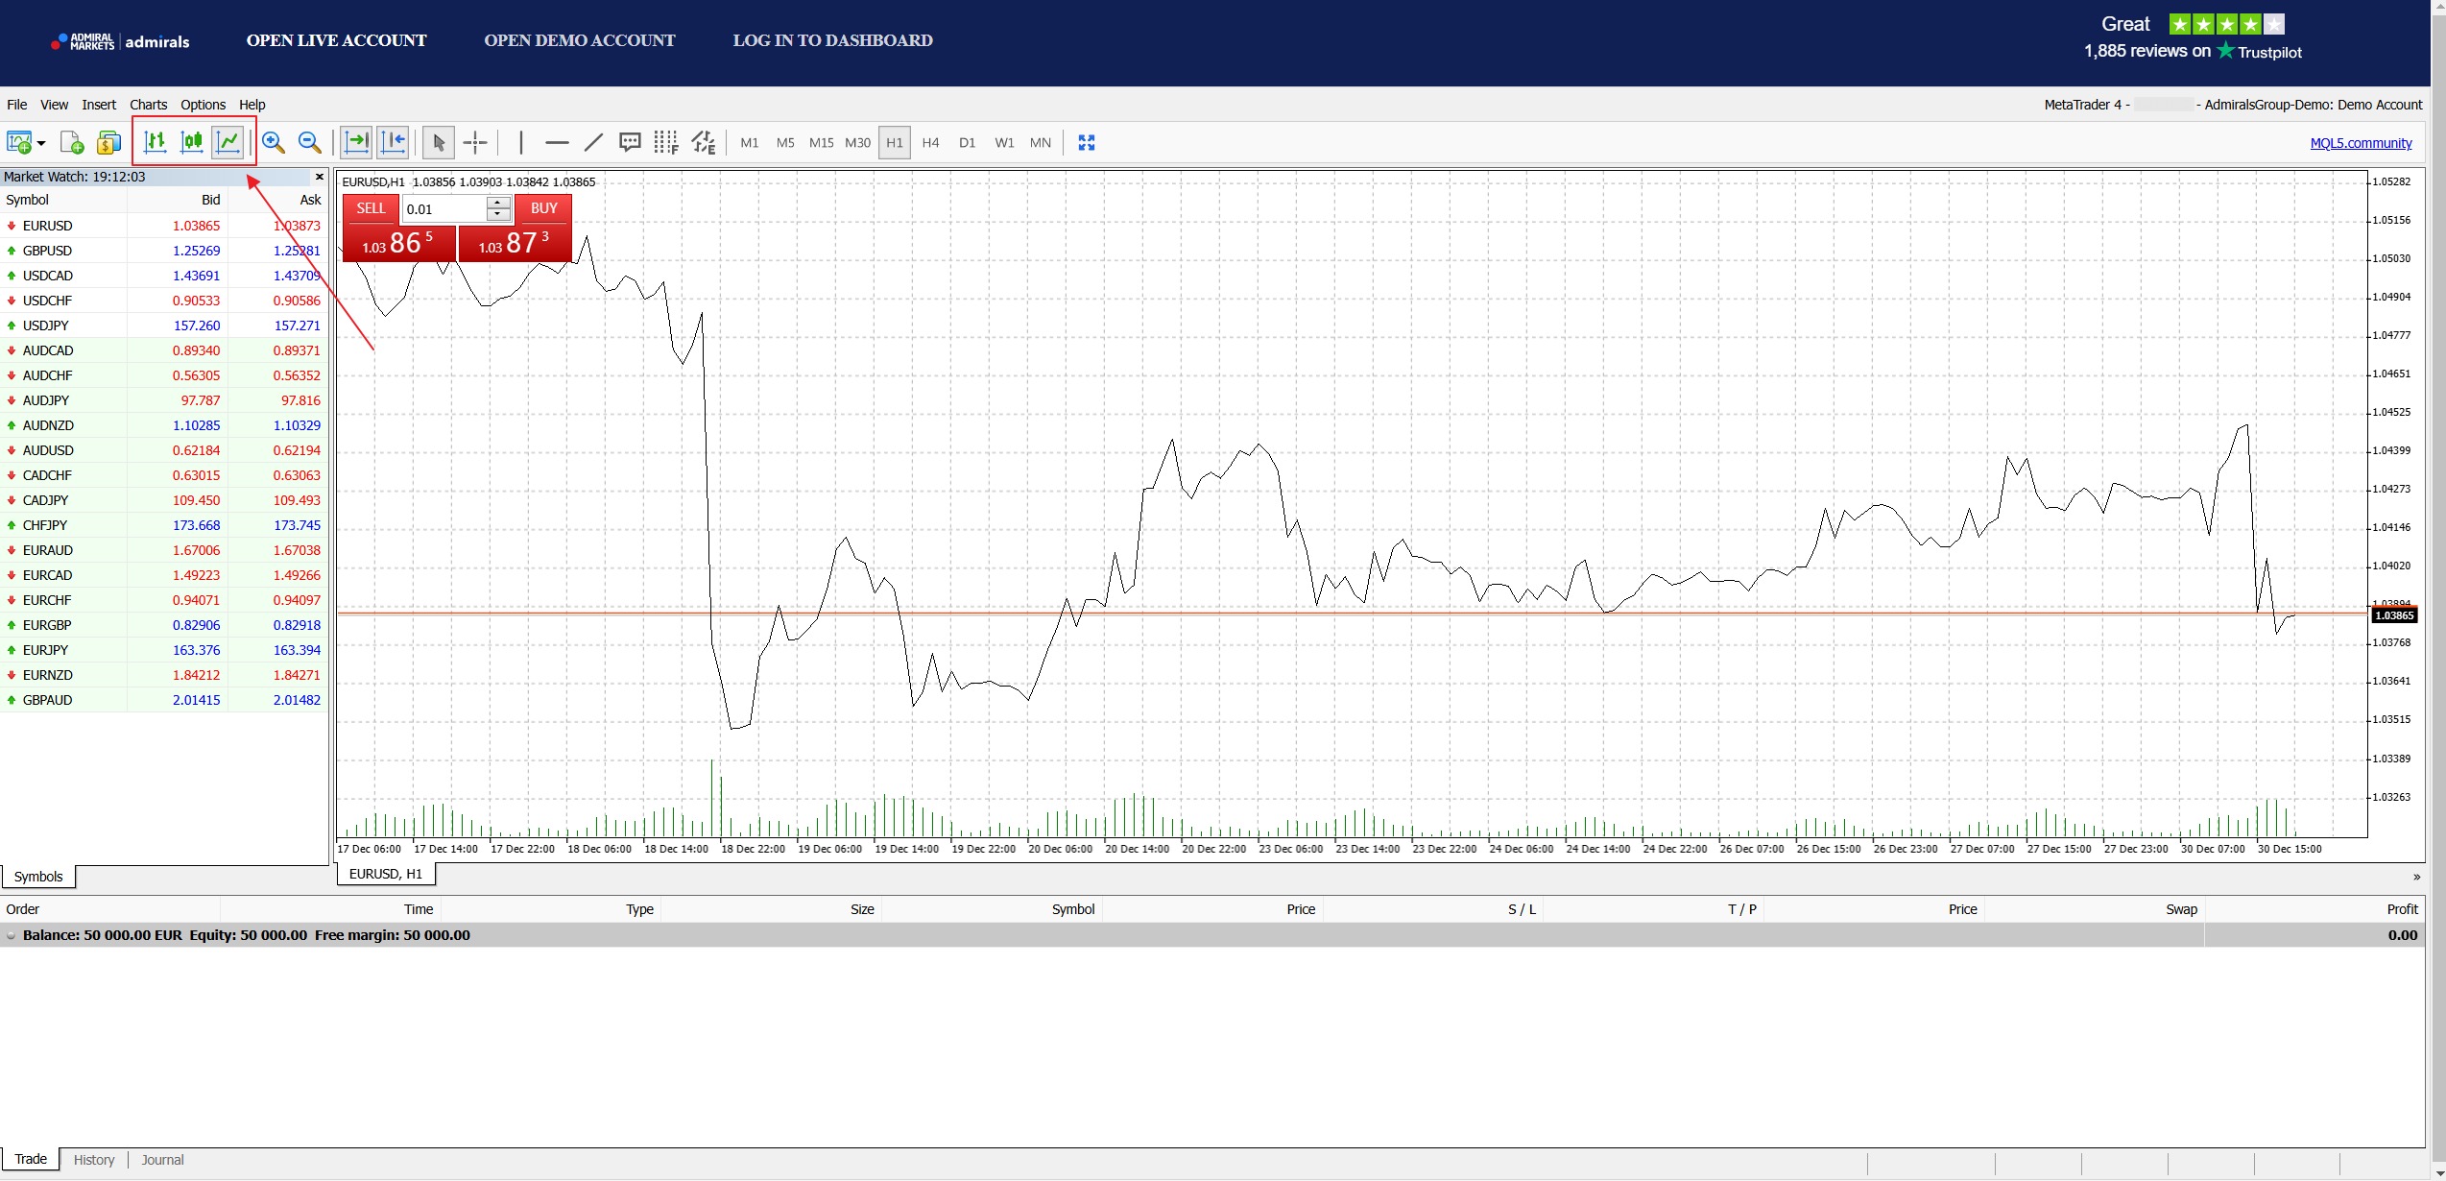This screenshot has height=1181, width=2446.
Task: Open the new order icon
Action: [72, 143]
